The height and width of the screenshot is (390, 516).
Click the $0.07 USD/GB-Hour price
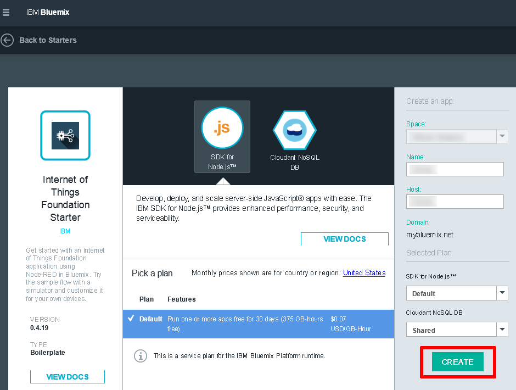point(351,324)
